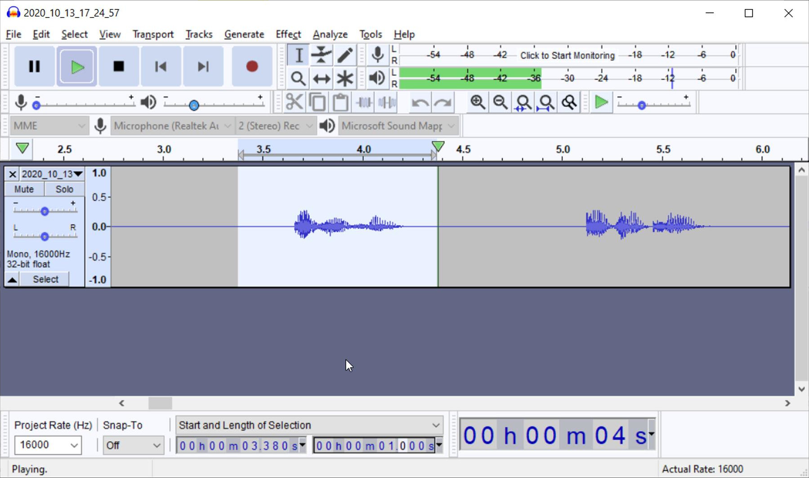Collapse the track with the arrow button
The height and width of the screenshot is (478, 809).
(12, 279)
